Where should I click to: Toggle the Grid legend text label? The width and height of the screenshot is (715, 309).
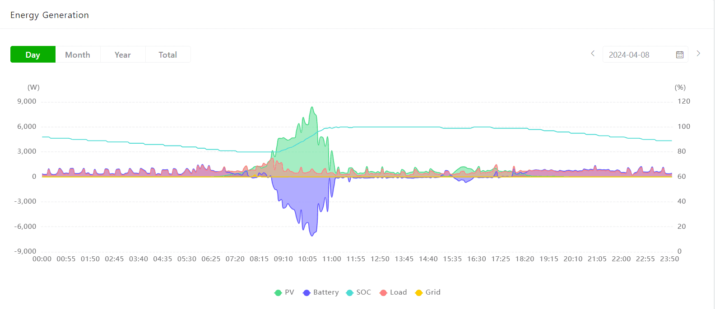433,292
